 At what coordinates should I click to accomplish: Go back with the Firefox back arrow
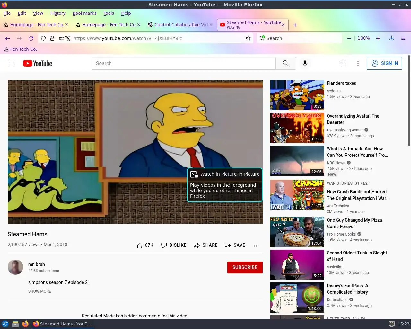[x=8, y=38]
